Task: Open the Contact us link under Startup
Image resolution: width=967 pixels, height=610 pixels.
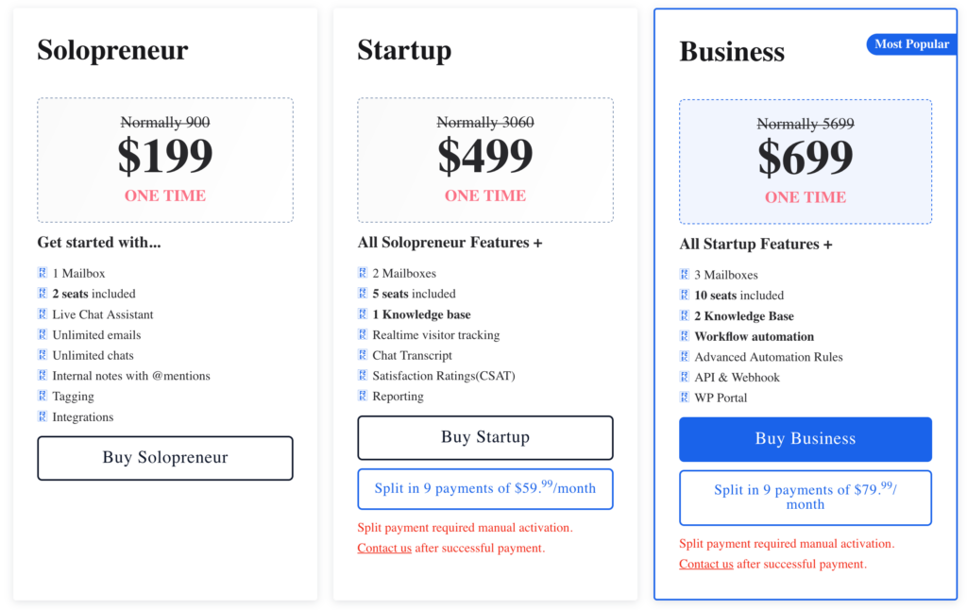Action: [383, 548]
